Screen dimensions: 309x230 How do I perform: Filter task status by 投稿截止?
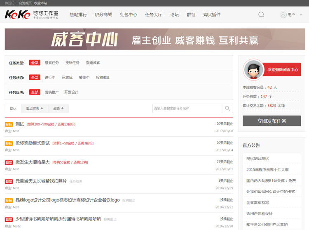tap(103, 77)
